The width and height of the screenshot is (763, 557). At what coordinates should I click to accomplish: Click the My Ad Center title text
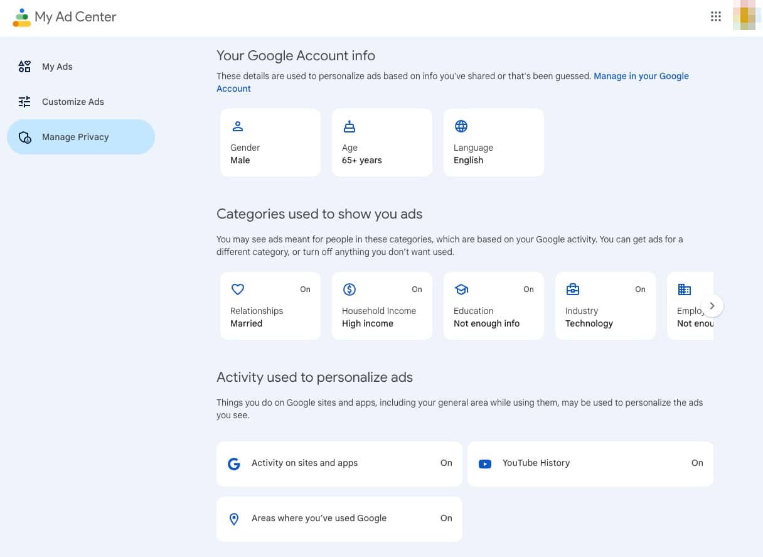75,17
